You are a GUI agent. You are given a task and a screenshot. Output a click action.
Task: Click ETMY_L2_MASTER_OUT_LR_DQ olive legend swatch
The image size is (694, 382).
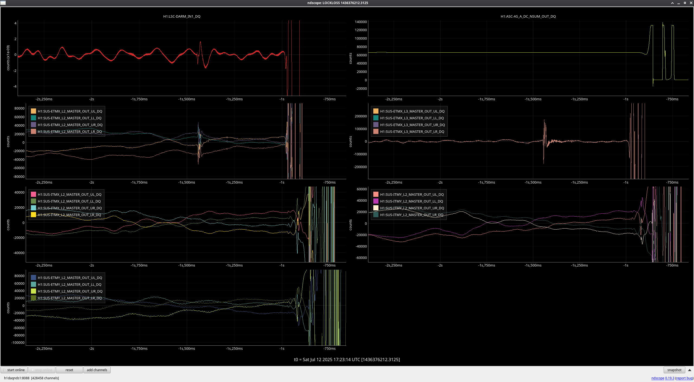point(33,298)
